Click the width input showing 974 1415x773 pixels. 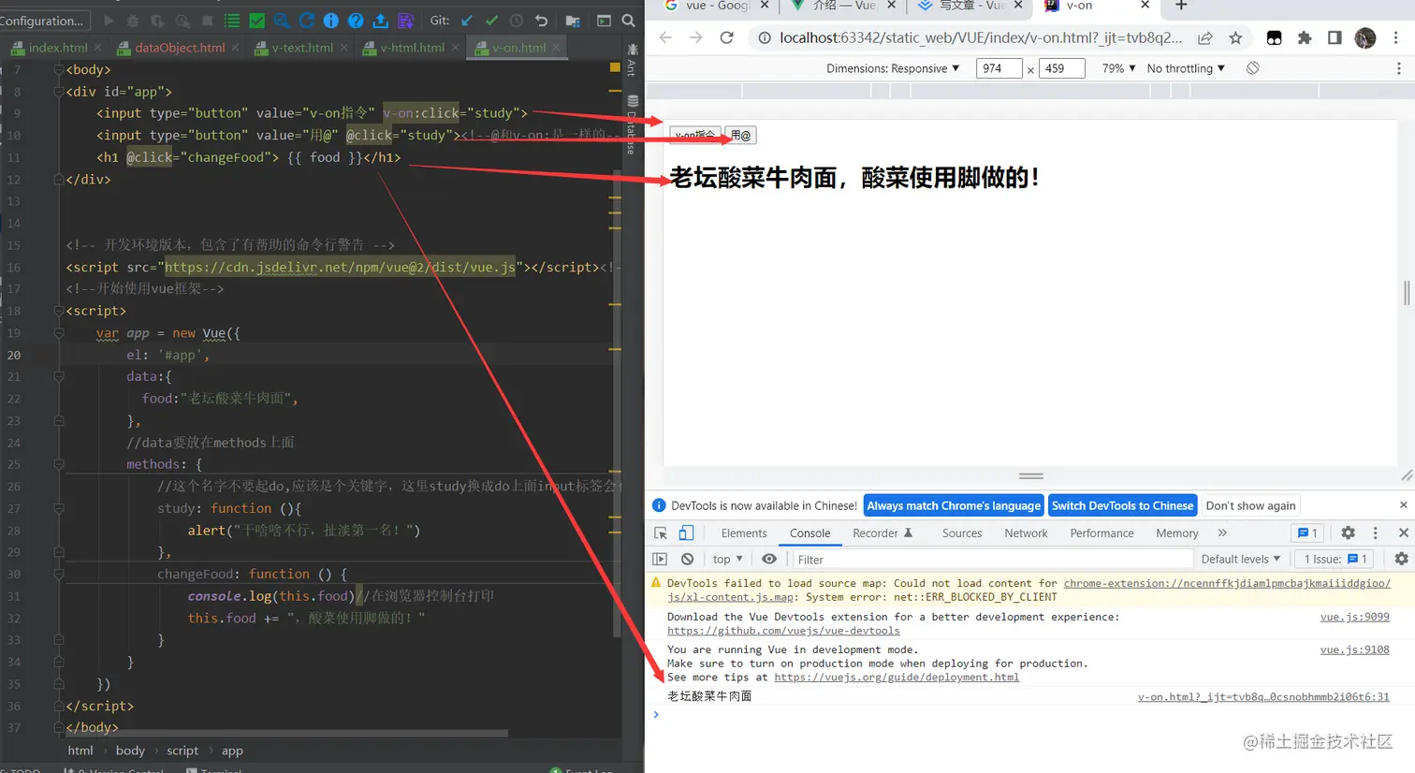[999, 68]
